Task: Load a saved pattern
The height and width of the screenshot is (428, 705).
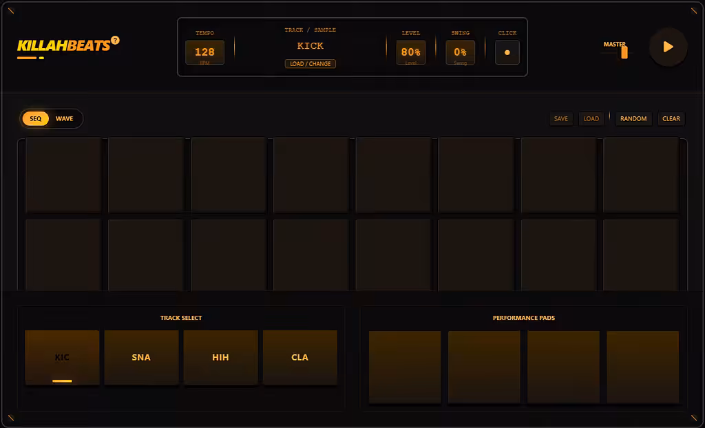Action: coord(591,118)
